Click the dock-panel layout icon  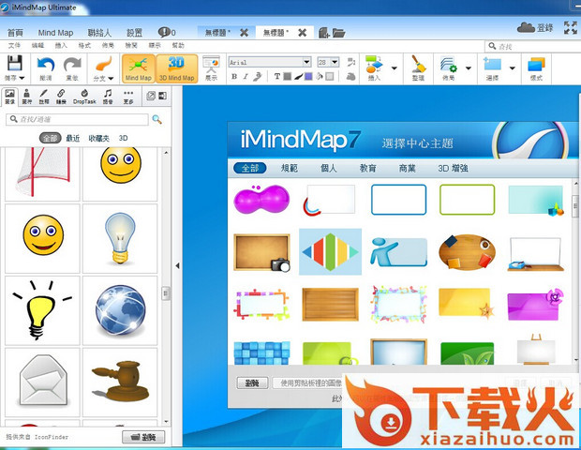162,96
